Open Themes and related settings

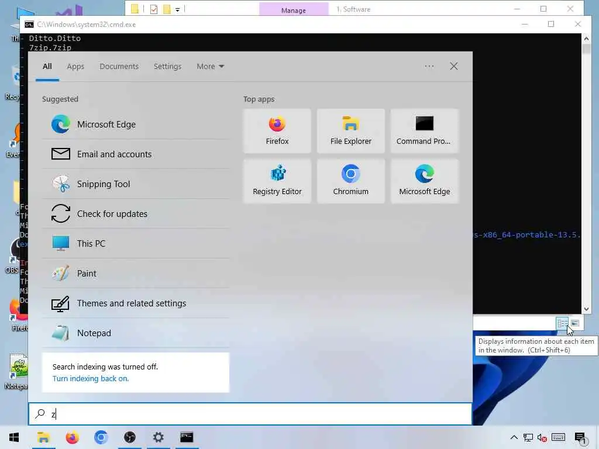coord(136,303)
